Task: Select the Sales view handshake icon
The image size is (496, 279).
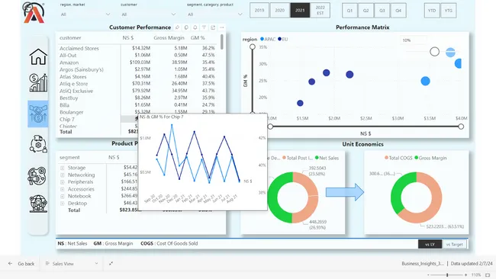Action: pos(38,114)
